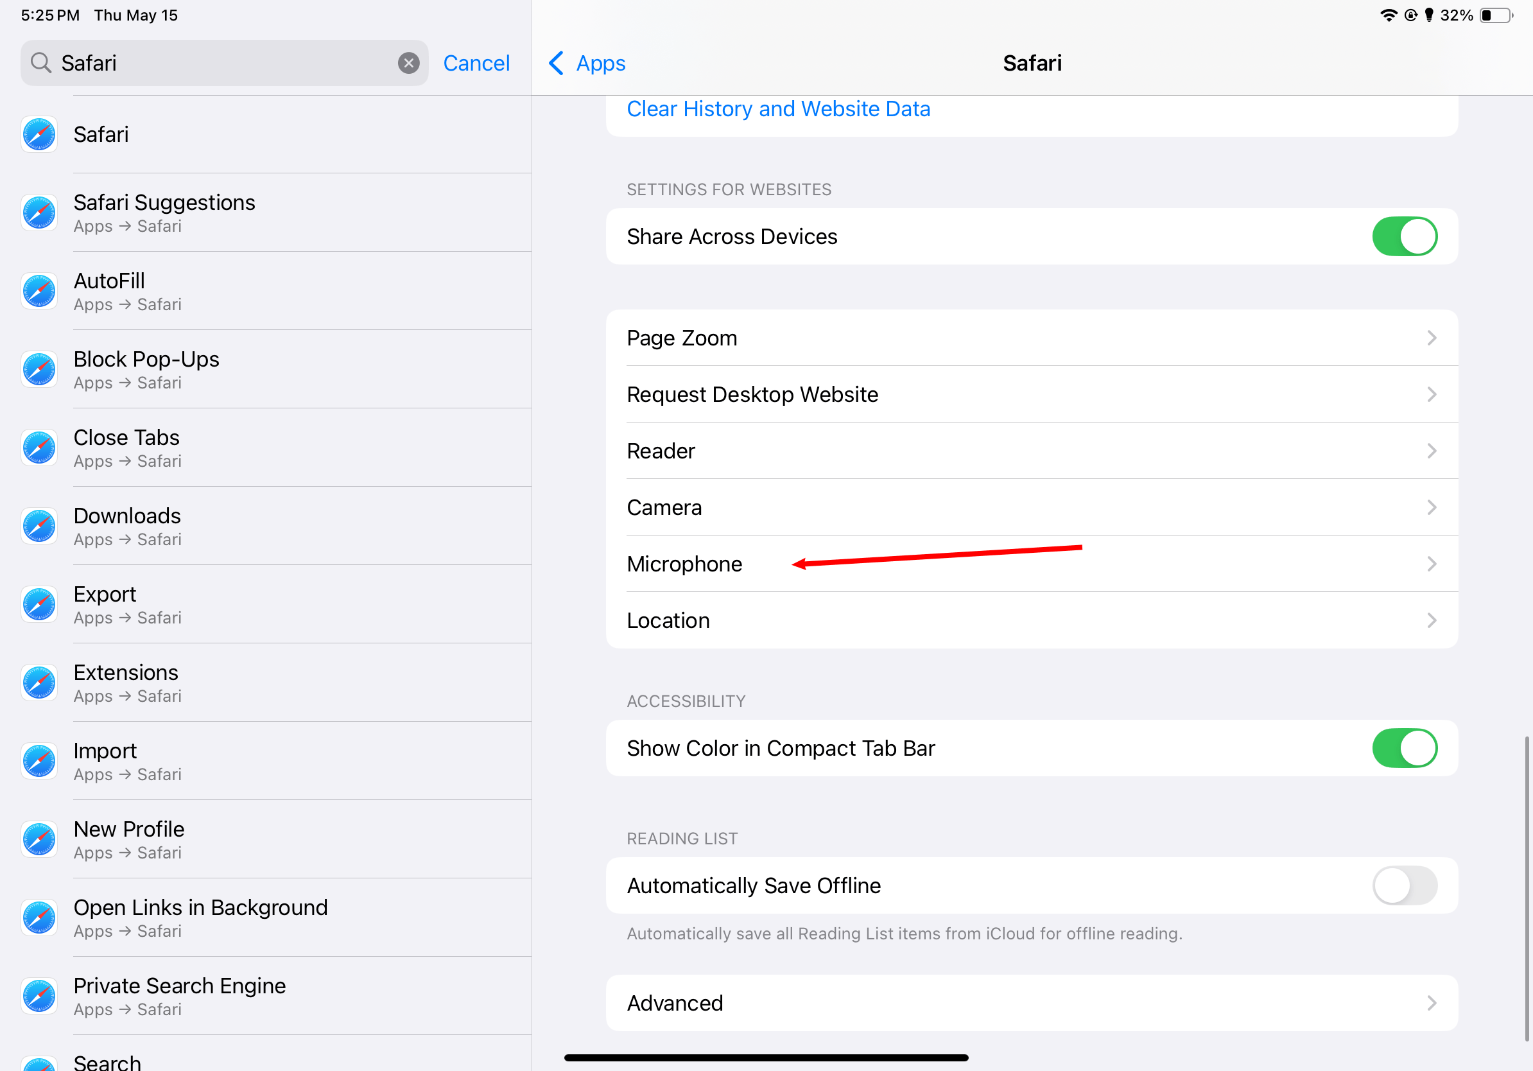1533x1071 pixels.
Task: Open Camera settings chevron
Action: 1432,507
